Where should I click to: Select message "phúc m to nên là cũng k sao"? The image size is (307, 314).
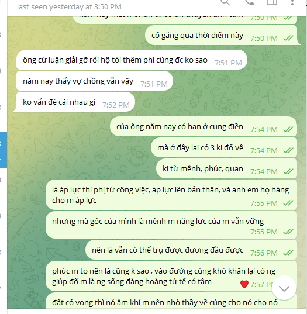pos(171,277)
